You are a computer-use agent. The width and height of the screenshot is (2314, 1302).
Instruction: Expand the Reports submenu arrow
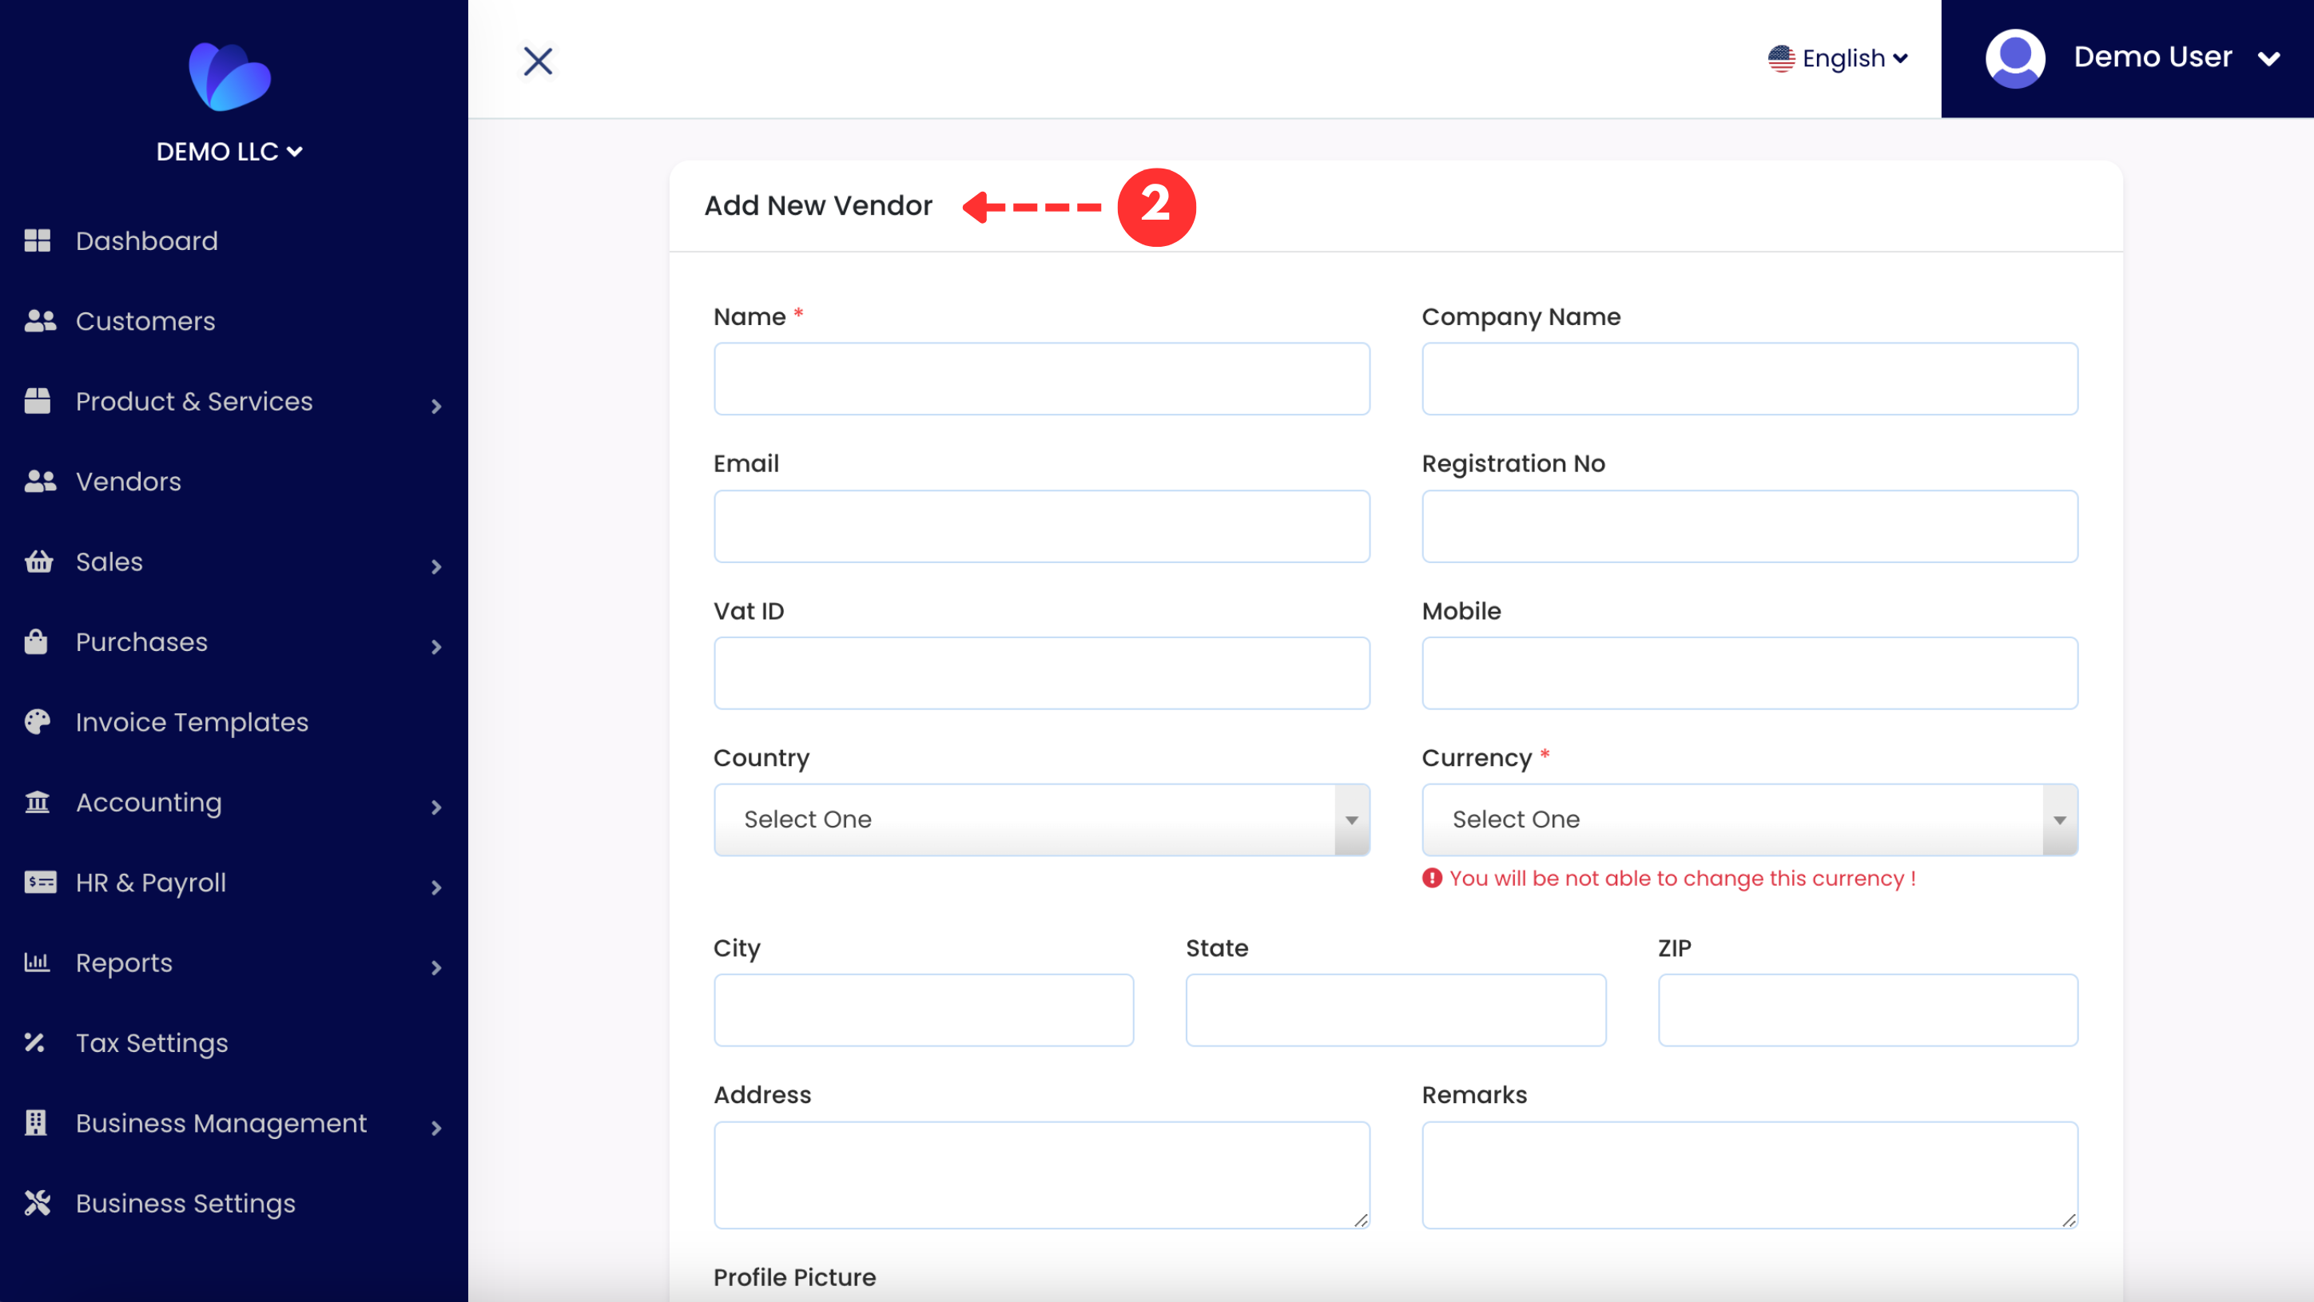coord(436,967)
